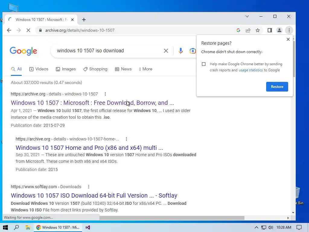Open taskbar search
Screen dimensions: 309x232
tap(17, 227)
